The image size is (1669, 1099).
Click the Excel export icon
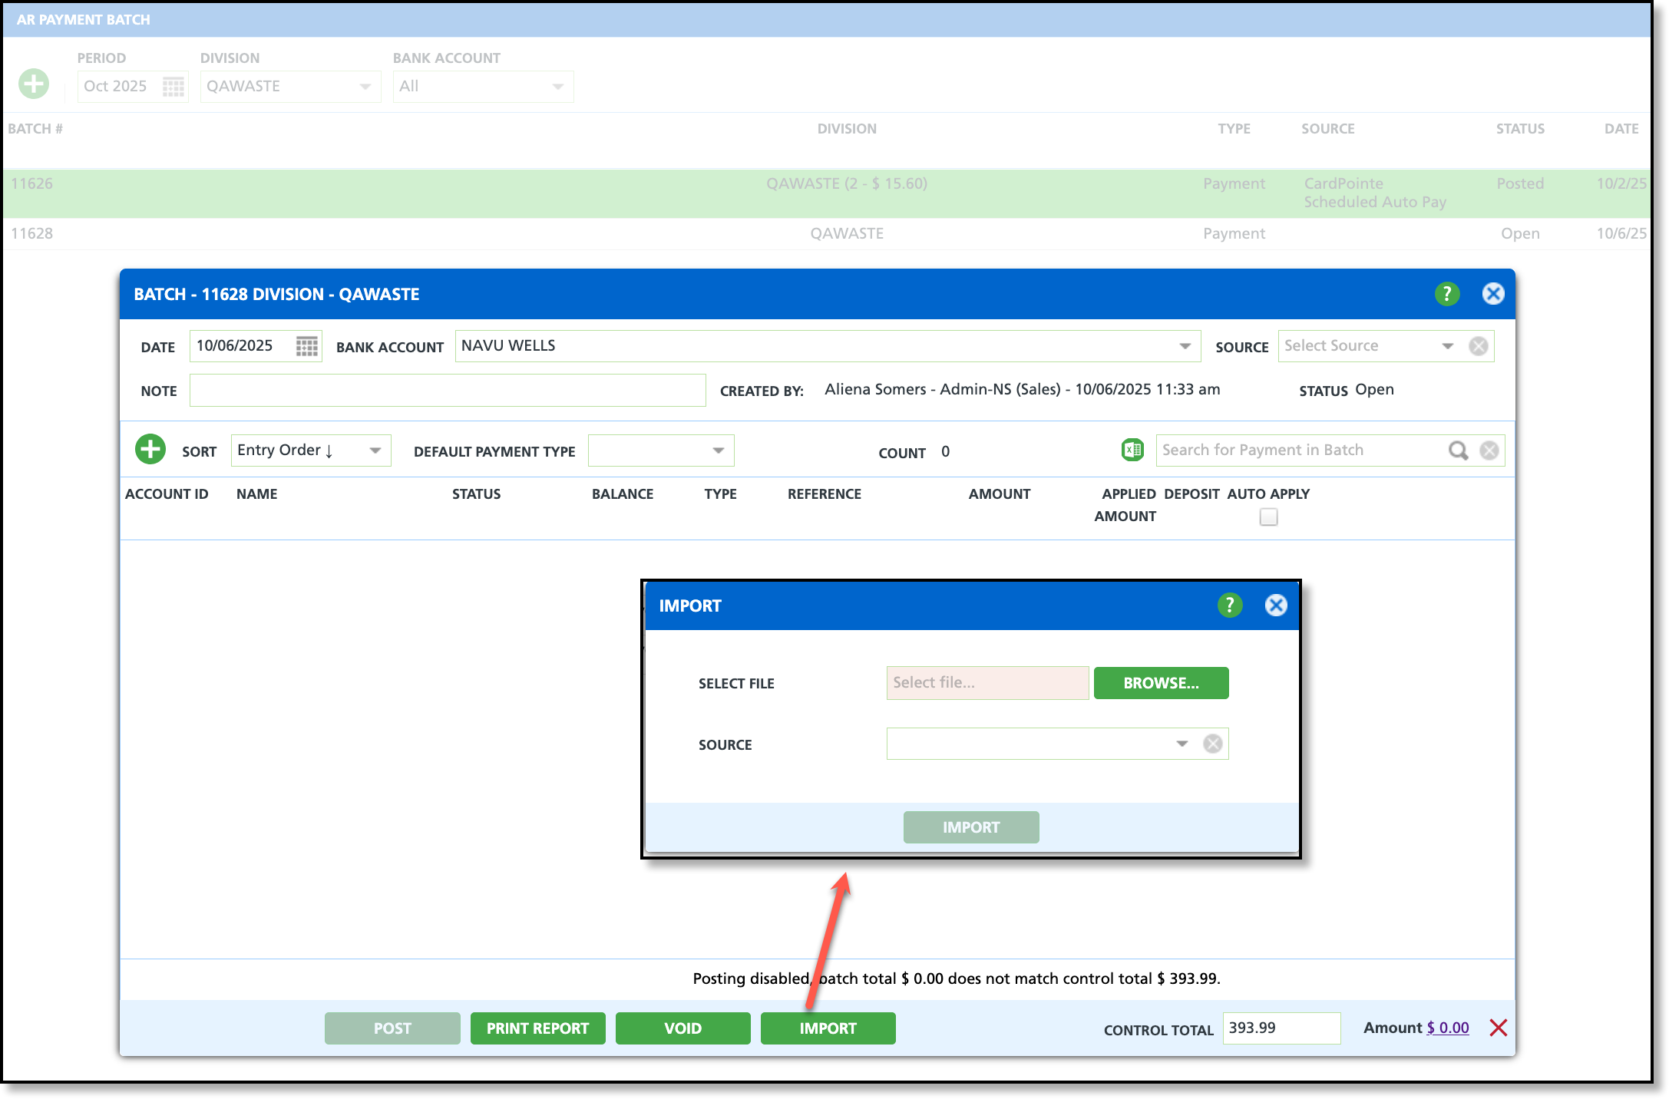pos(1132,450)
